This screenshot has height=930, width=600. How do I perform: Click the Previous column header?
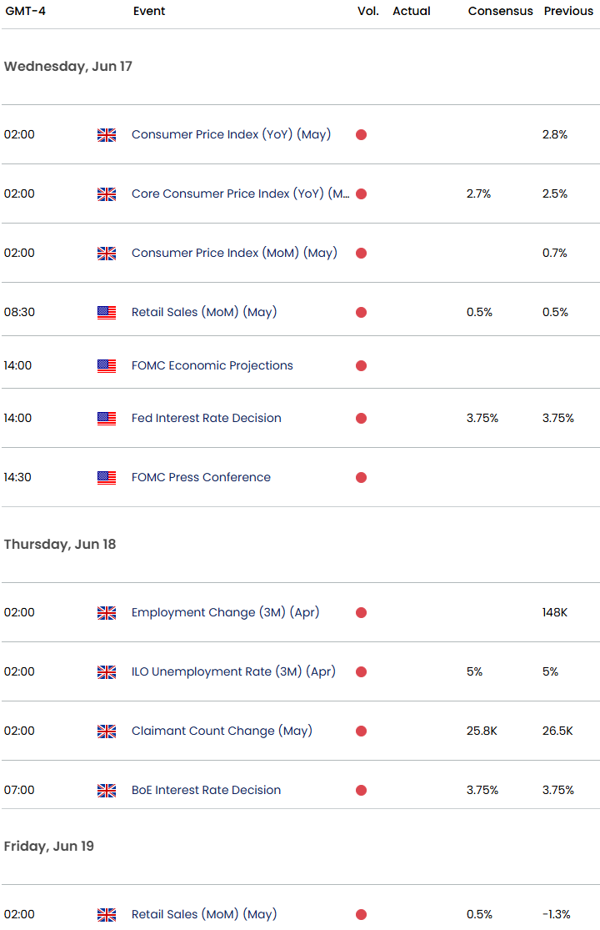pyautogui.click(x=568, y=11)
